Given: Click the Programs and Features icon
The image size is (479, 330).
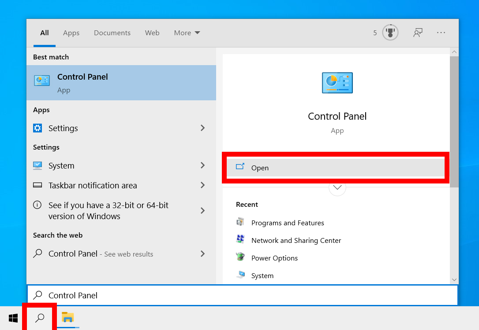Looking at the screenshot, I should point(240,221).
